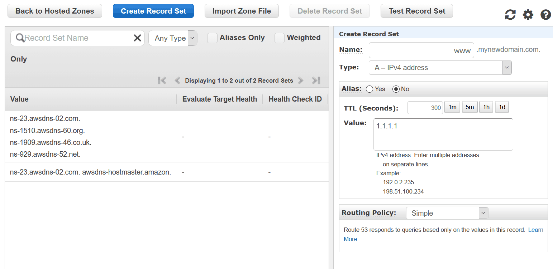The image size is (553, 269).
Task: Select Alias No radio button
Action: [396, 89]
